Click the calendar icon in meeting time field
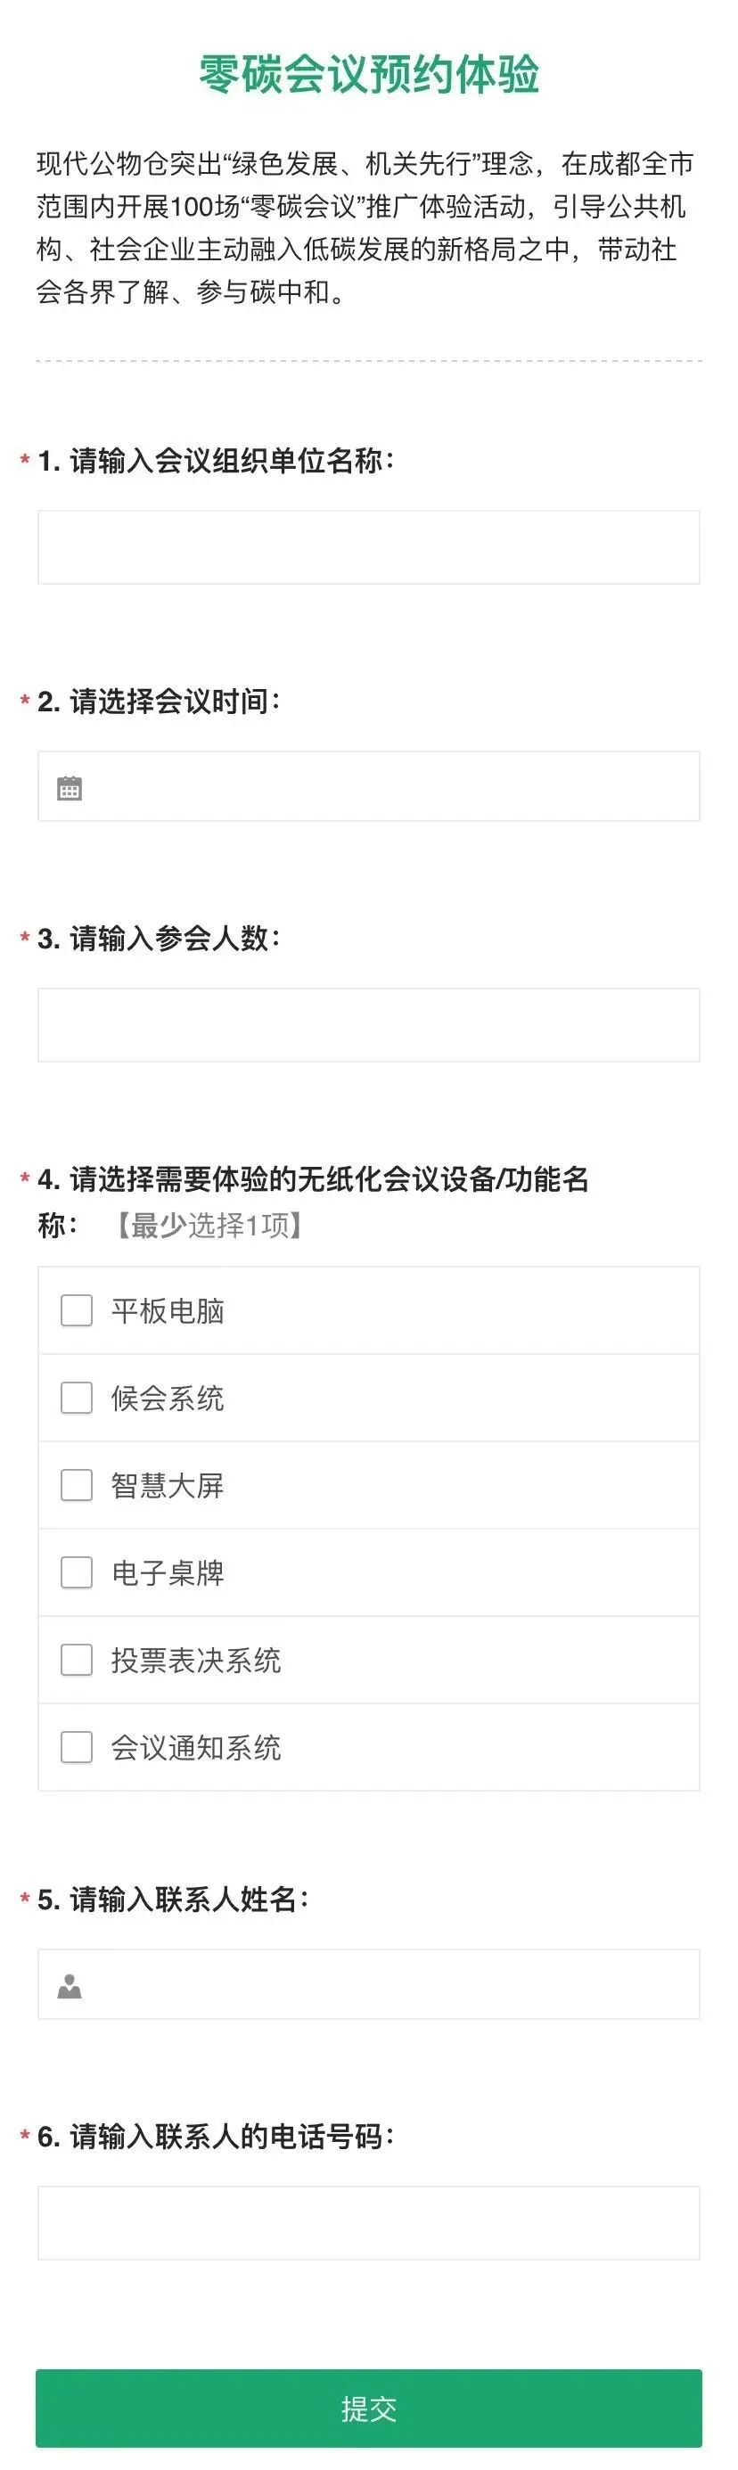 69,788
